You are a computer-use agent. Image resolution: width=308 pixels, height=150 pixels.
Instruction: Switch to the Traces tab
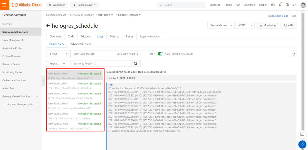pyautogui.click(x=129, y=36)
